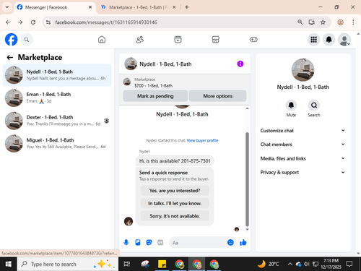This screenshot has width=361, height=271.
Task: Mute this chat with bell icon
Action: click(291, 106)
